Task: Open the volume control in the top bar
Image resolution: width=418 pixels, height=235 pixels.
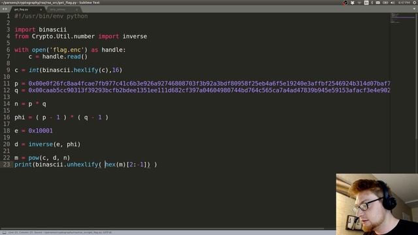Action: click(393, 3)
